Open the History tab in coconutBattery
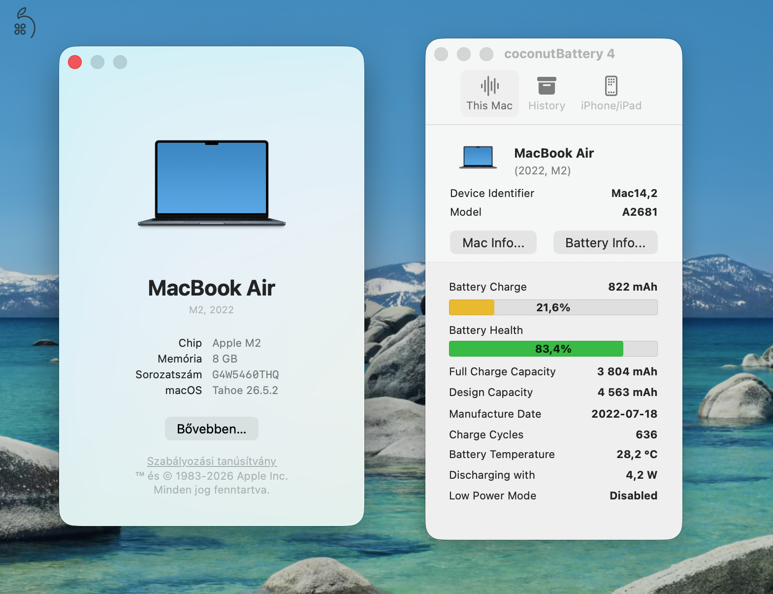 tap(547, 94)
